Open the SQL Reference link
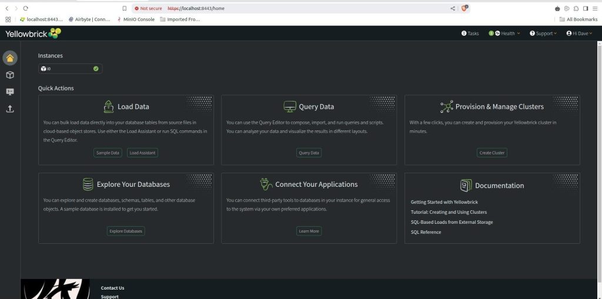The height and width of the screenshot is (299, 602). point(426,232)
